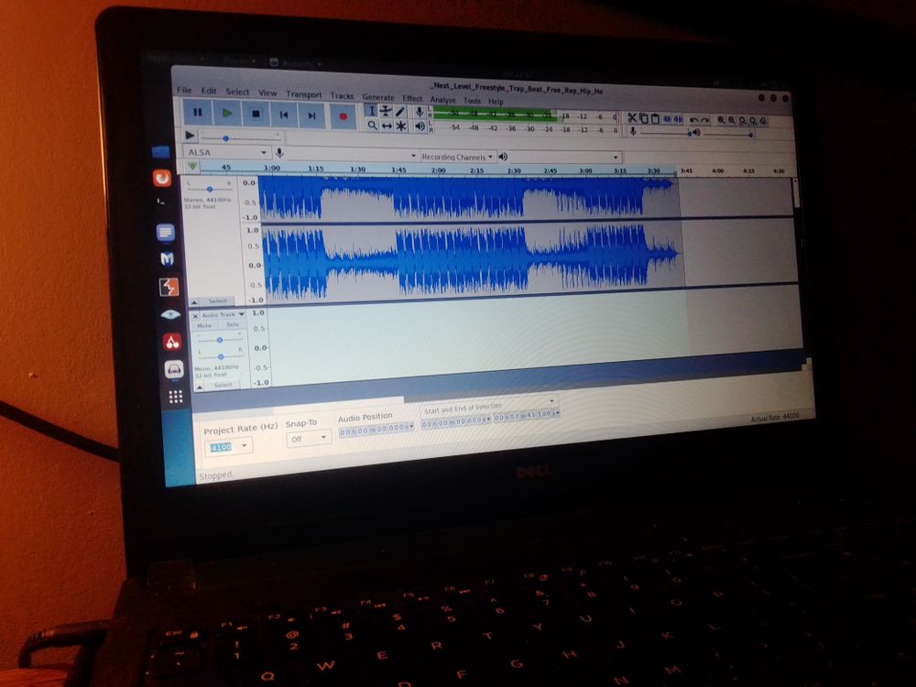
Task: Zoom in on the timeline
Action: [x=722, y=120]
